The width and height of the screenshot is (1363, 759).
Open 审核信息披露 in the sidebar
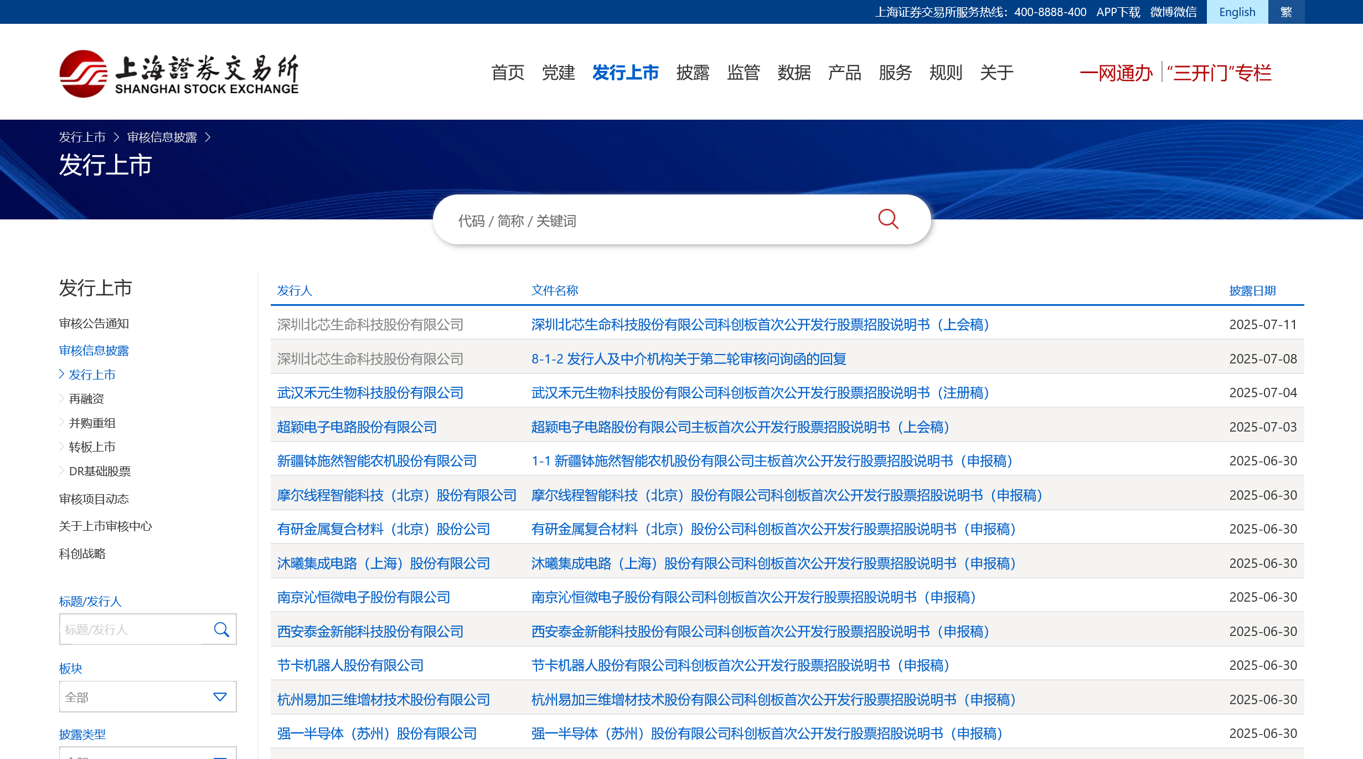tap(94, 351)
